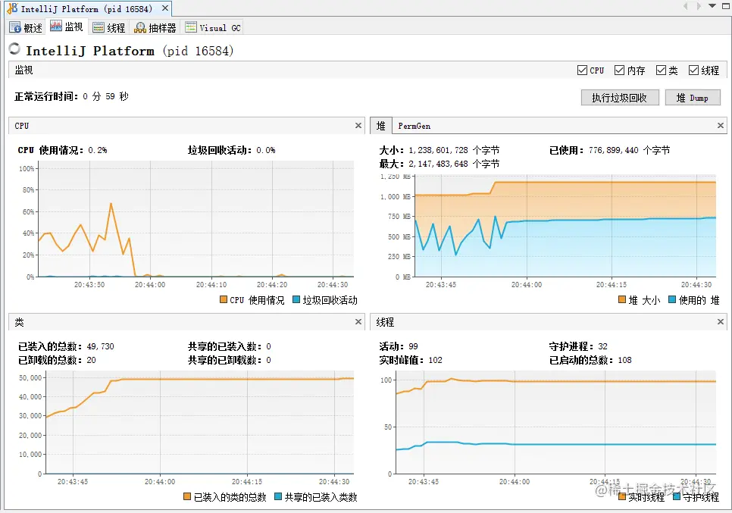Click the 已使用 776,899,440 value
The width and height of the screenshot is (732, 513).
(x=614, y=150)
